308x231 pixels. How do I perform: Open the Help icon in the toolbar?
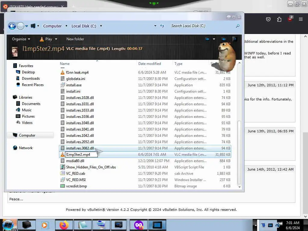tap(234, 39)
